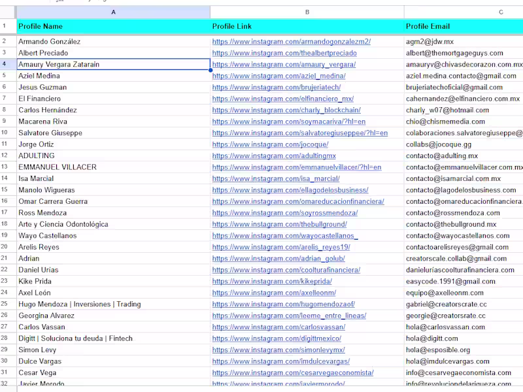Open the arelis_reyes19 Instagram link
The image size is (523, 392).
(x=281, y=247)
